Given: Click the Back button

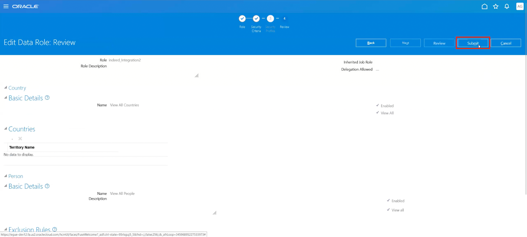Looking at the screenshot, I should (371, 43).
